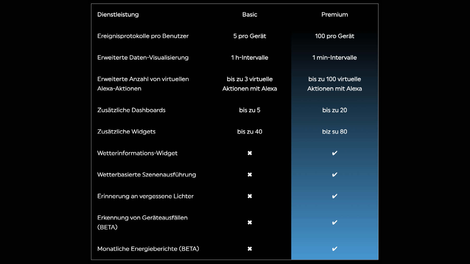The height and width of the screenshot is (264, 470).
Task: Click the '1 h-Intervalle' Basic cell
Action: [250, 58]
